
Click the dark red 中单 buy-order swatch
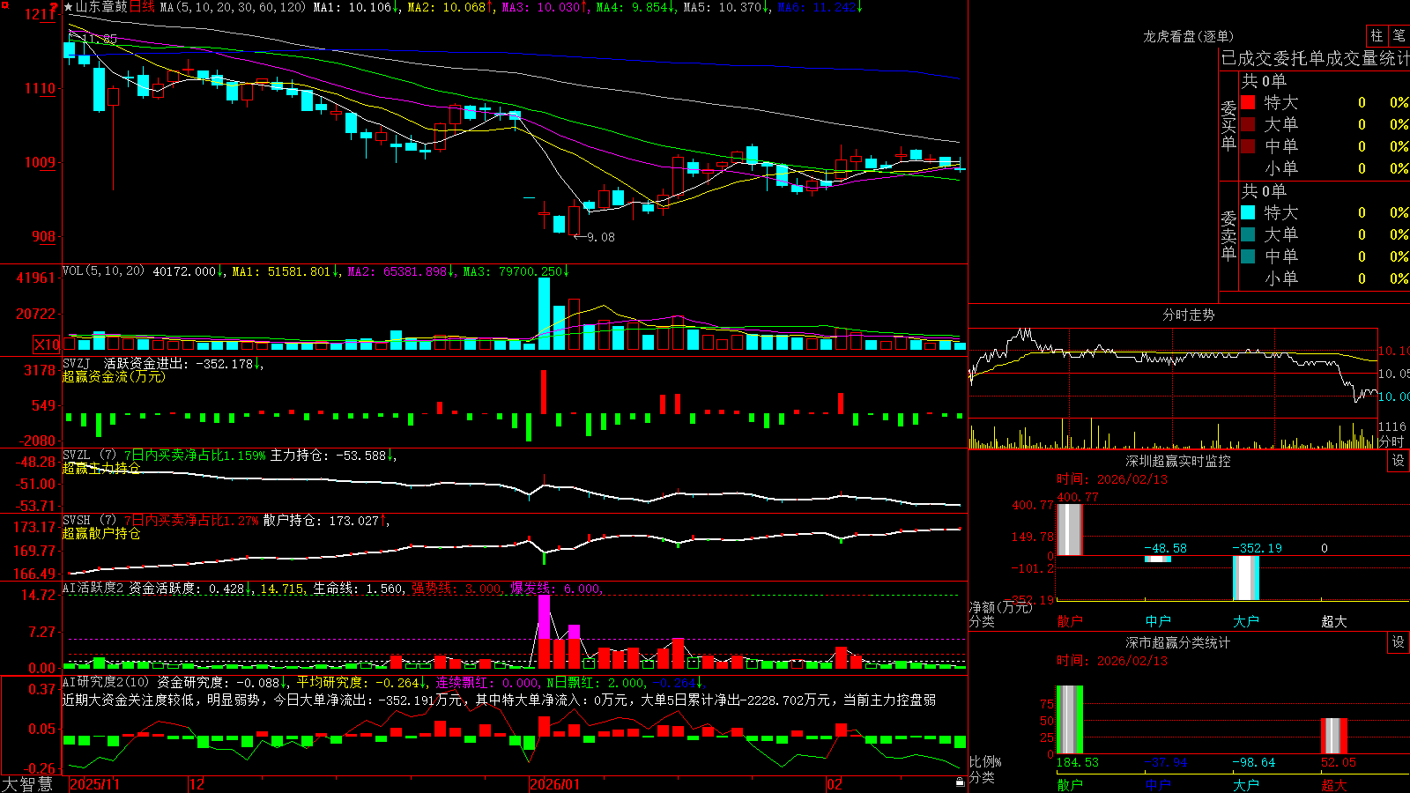(1248, 146)
